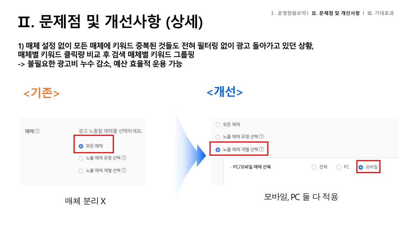Go to Ⅱ. 문제점 및 개선사항 section
Viewport: 405px width, 227px height.
click(x=336, y=13)
